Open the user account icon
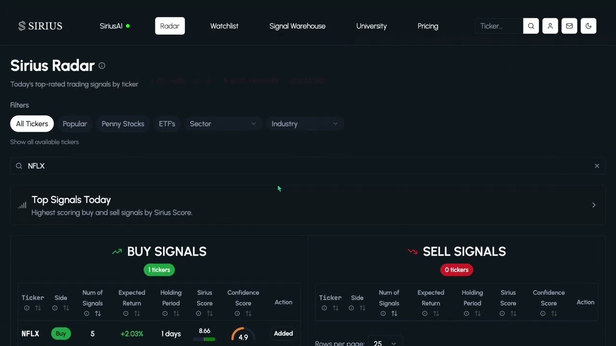Image resolution: width=616 pixels, height=346 pixels. point(550,26)
